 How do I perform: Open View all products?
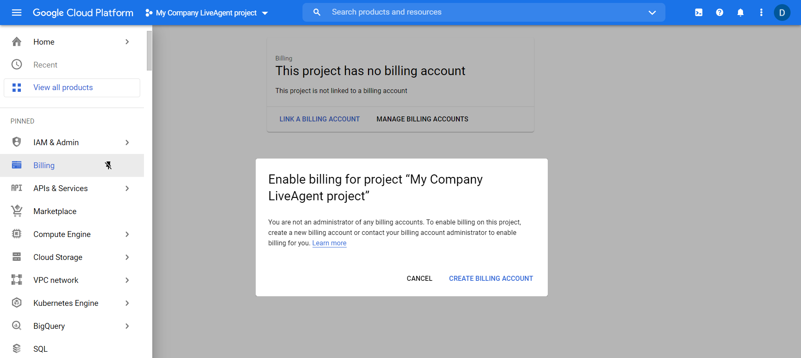coord(72,88)
